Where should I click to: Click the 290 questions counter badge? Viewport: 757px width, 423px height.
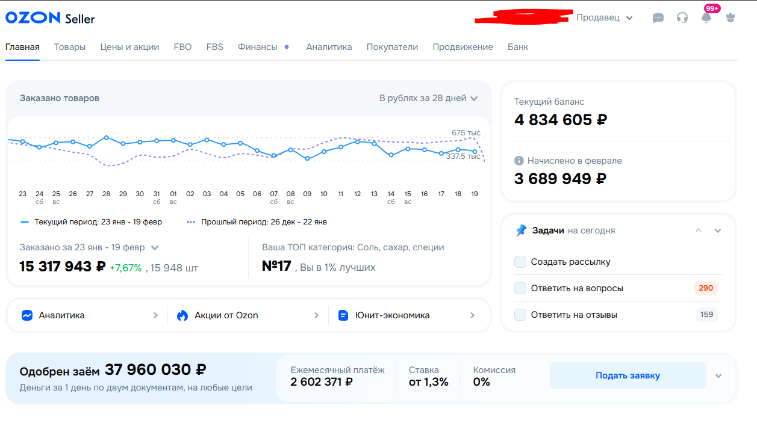[x=706, y=288]
